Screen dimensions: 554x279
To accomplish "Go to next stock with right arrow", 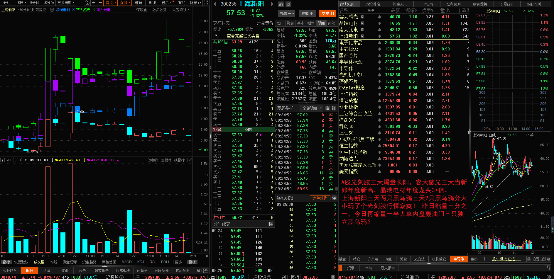I will tap(272, 4).
